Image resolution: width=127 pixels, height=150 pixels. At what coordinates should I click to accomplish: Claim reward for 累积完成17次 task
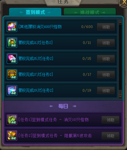click(106, 74)
